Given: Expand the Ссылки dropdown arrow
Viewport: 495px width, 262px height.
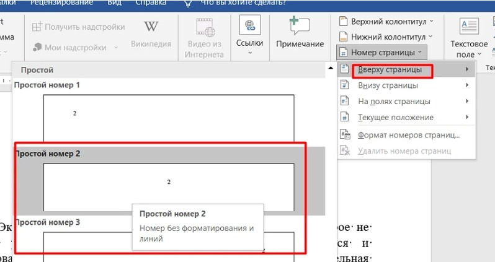Looking at the screenshot, I should [250, 53].
